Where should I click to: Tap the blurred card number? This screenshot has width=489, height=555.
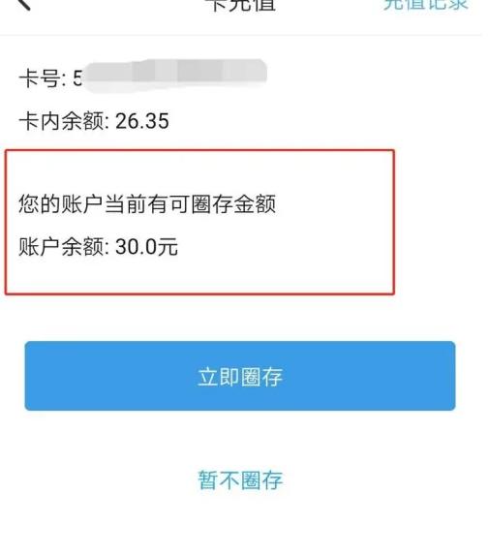[174, 75]
